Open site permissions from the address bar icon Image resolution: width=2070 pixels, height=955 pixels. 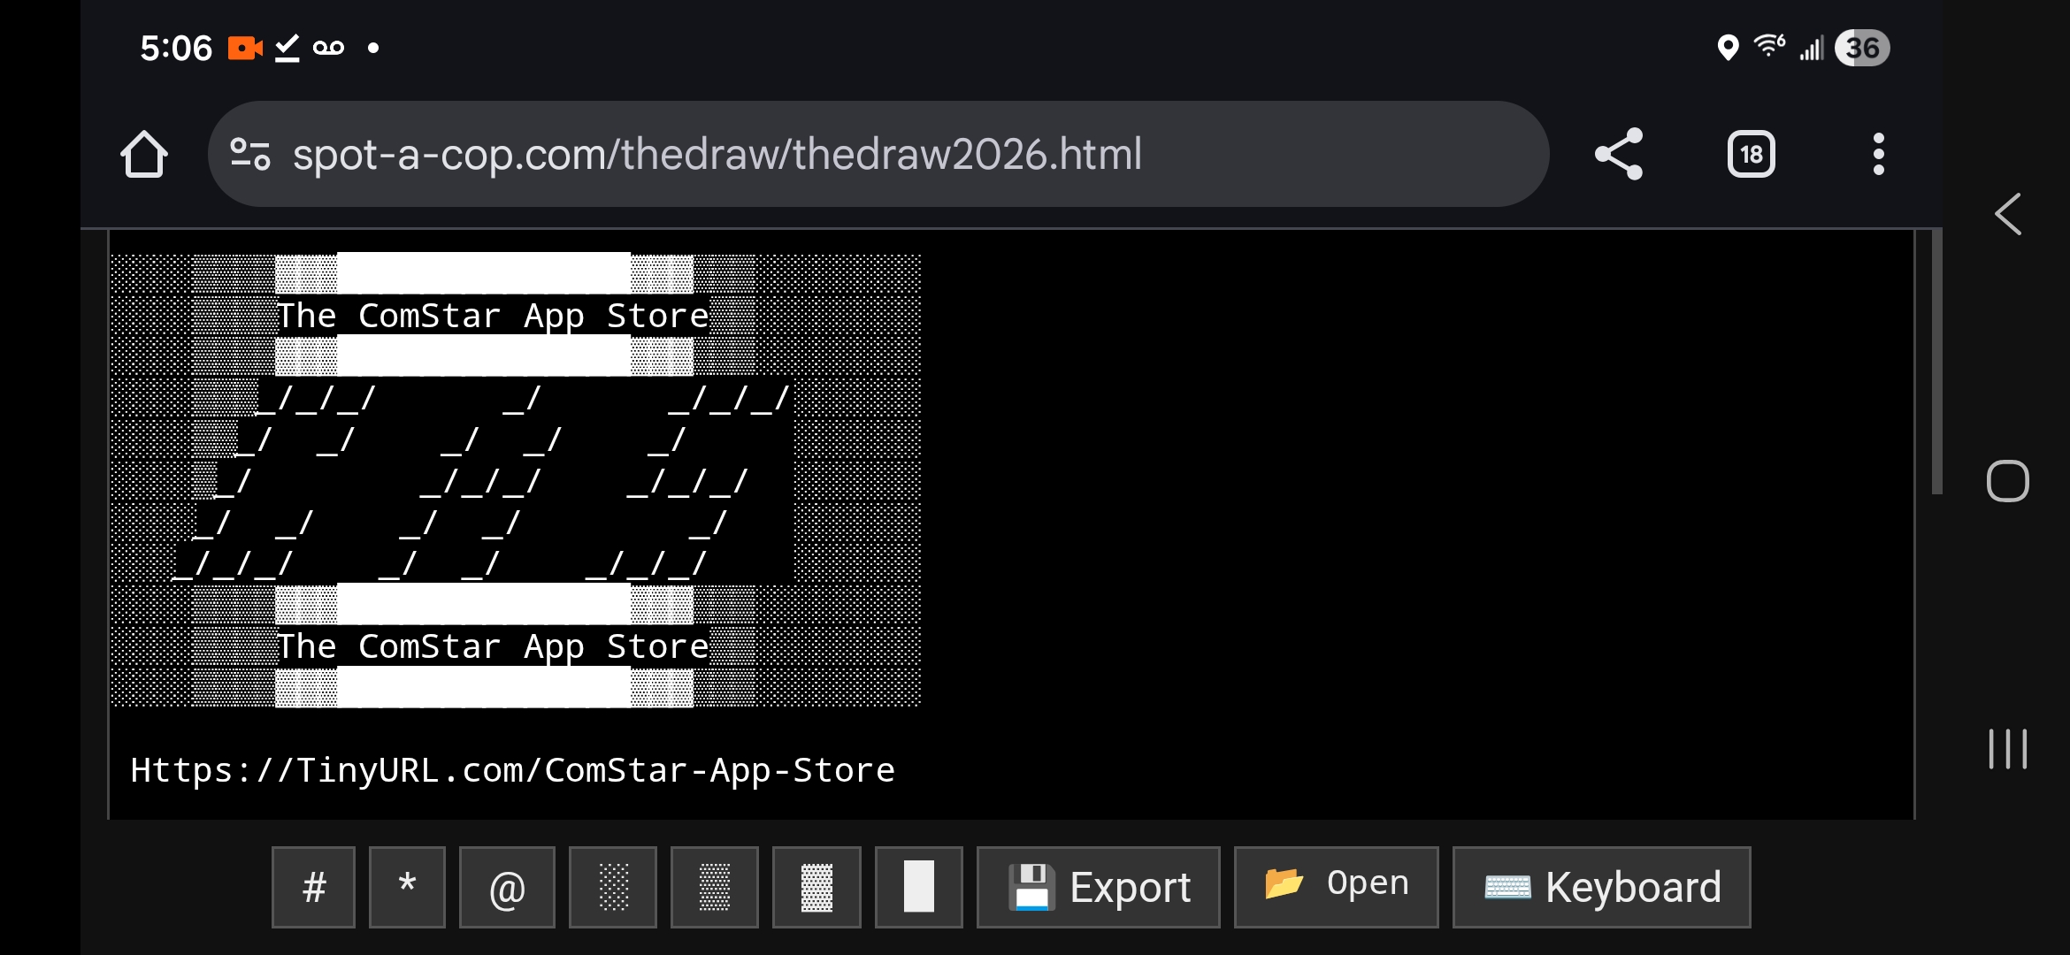(x=250, y=153)
